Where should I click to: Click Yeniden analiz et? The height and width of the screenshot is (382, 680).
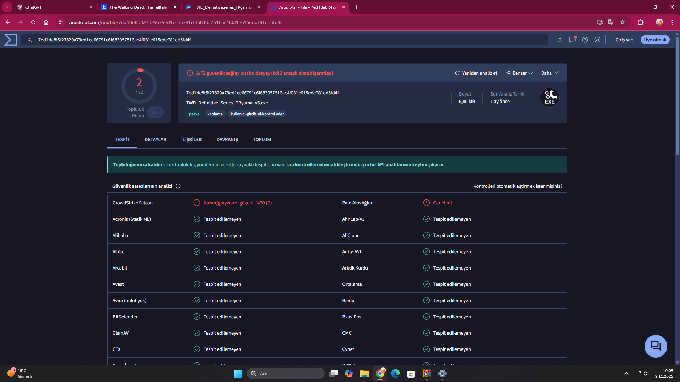[x=476, y=73]
